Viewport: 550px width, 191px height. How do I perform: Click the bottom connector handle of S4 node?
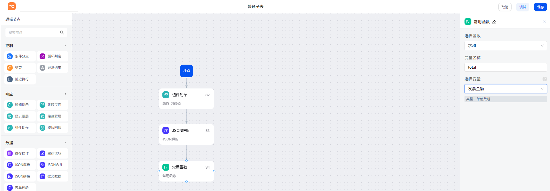[x=186, y=182]
